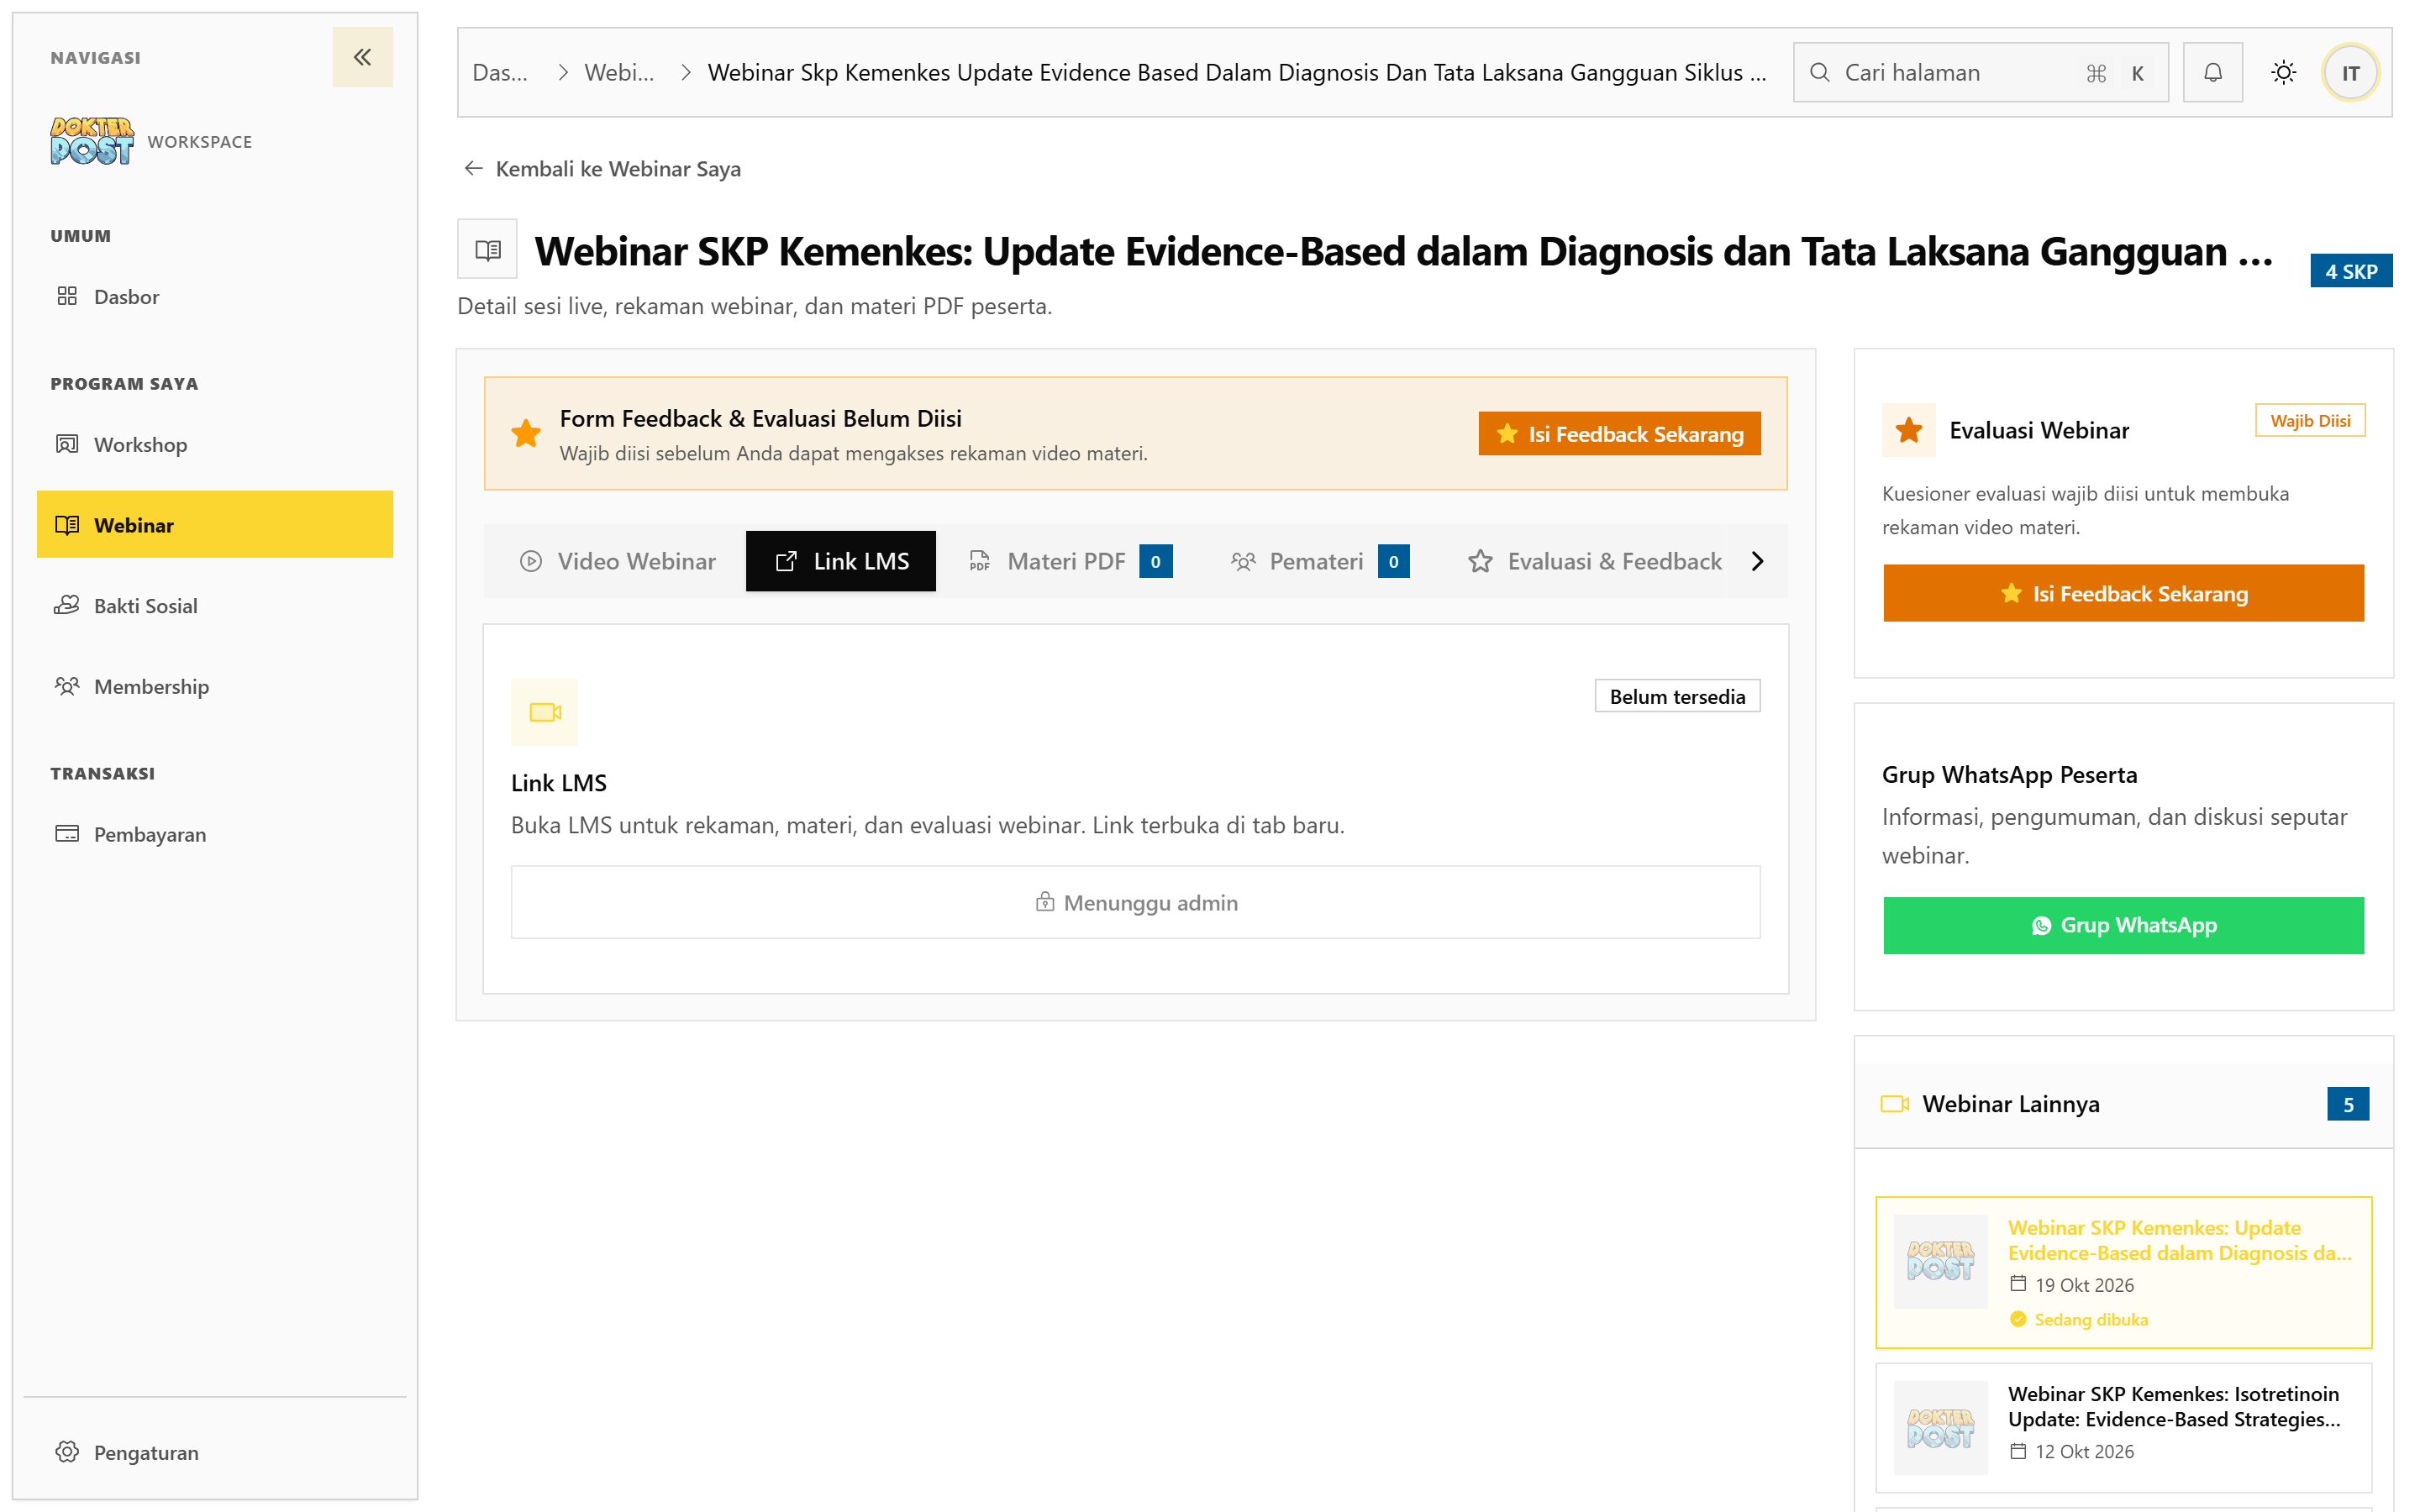2420x1512 pixels.
Task: Open Pembayaran under Transaksi
Action: click(x=215, y=834)
